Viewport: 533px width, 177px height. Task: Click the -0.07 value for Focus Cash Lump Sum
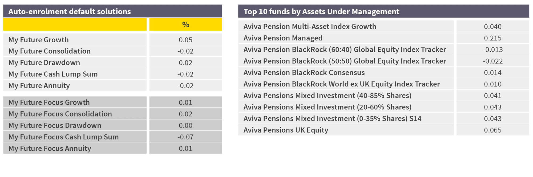point(185,137)
